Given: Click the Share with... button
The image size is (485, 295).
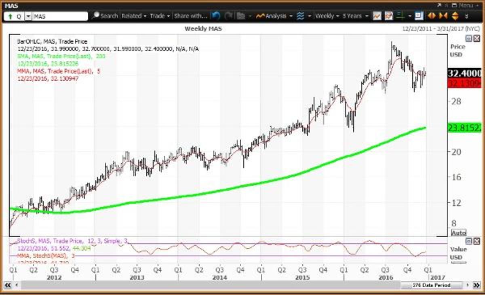Looking at the screenshot, I should click(x=190, y=16).
